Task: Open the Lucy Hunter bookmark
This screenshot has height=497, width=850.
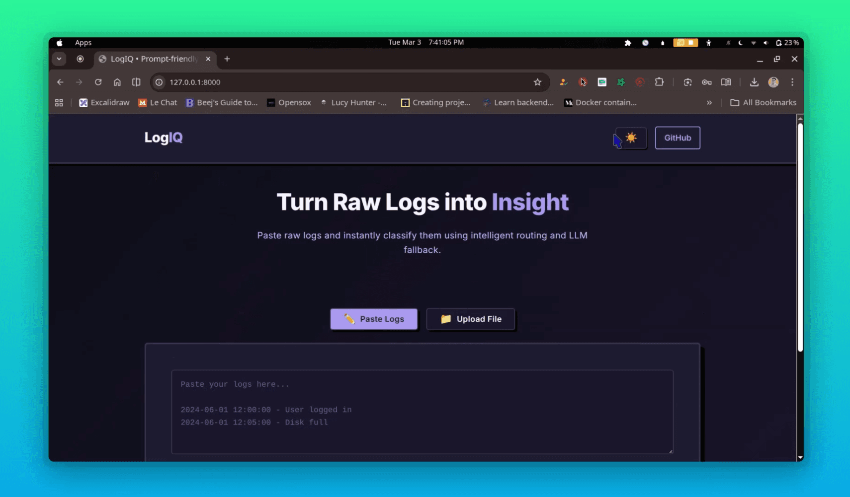Action: pyautogui.click(x=353, y=103)
